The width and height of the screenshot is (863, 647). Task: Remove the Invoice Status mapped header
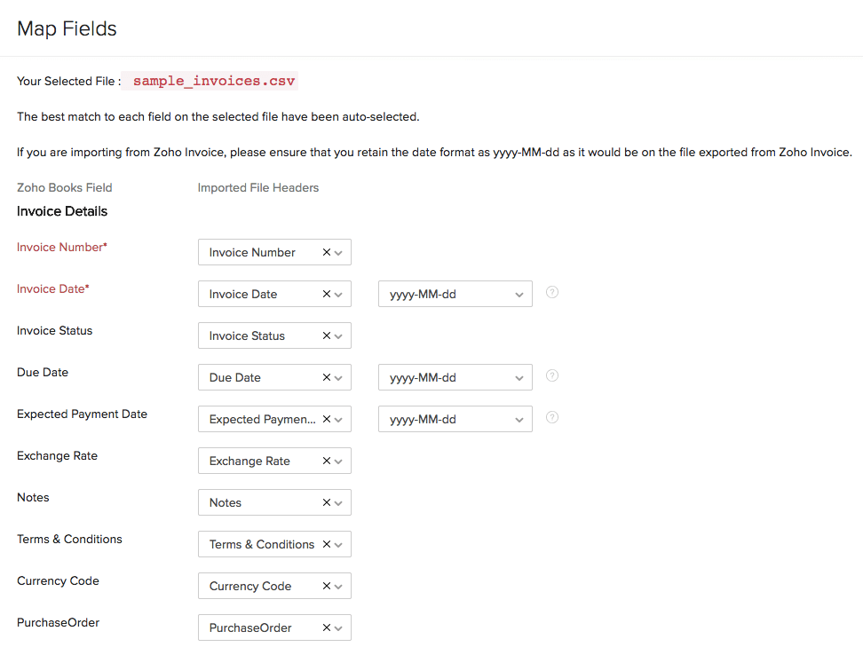326,336
